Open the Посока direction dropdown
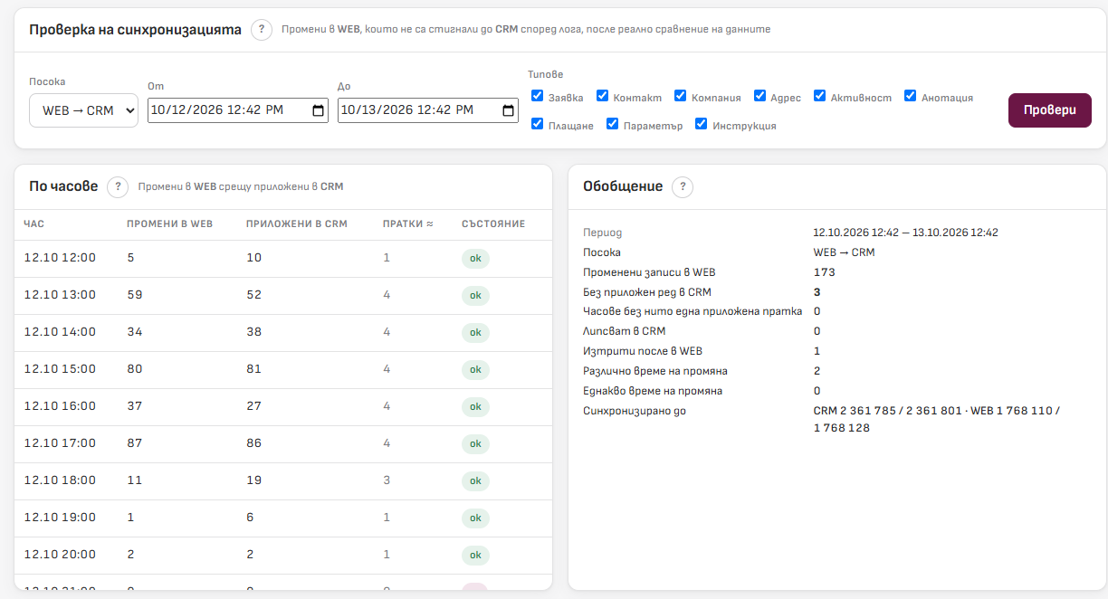This screenshot has height=599, width=1108. pos(84,110)
